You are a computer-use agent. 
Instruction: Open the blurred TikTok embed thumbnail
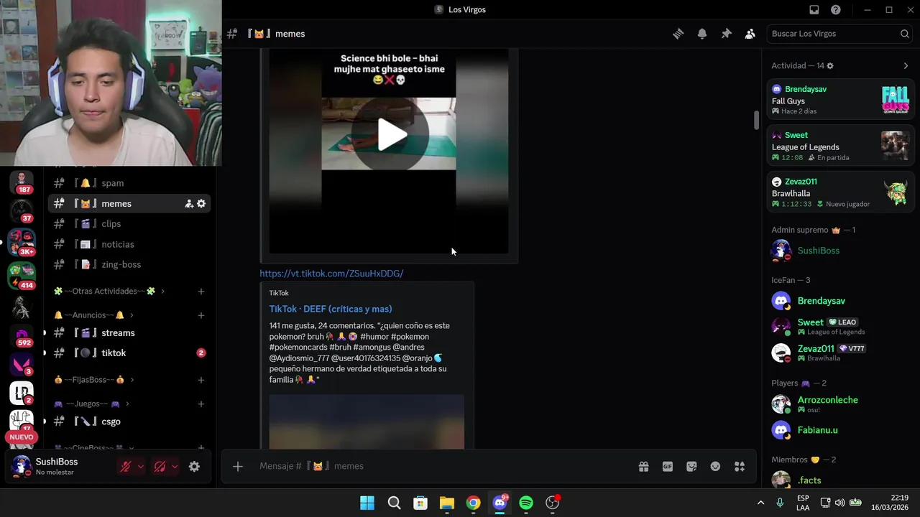click(x=367, y=421)
